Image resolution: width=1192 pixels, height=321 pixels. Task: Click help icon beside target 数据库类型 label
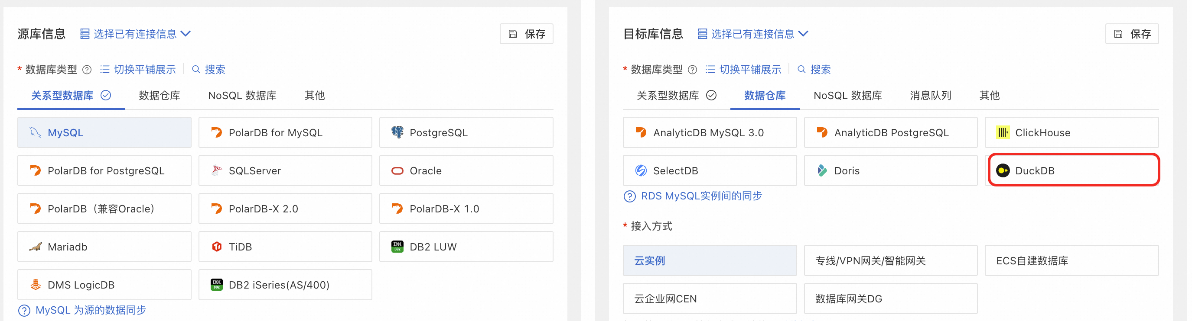[692, 70]
